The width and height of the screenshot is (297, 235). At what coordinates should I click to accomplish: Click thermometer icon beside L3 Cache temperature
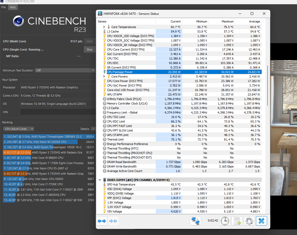click(x=104, y=31)
